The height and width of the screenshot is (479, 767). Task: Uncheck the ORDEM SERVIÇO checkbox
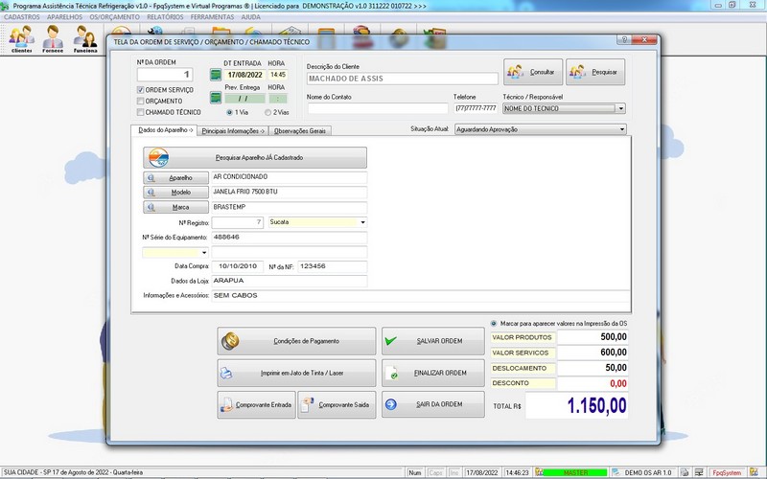[x=140, y=90]
